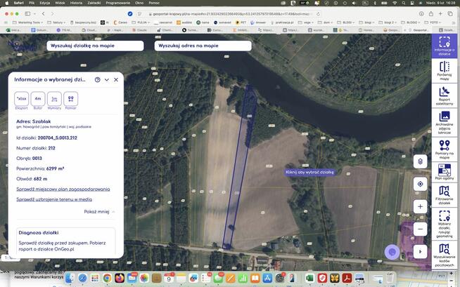Open the Filtrowanie działek tool
Screen dimensions: 460x287
(444, 197)
